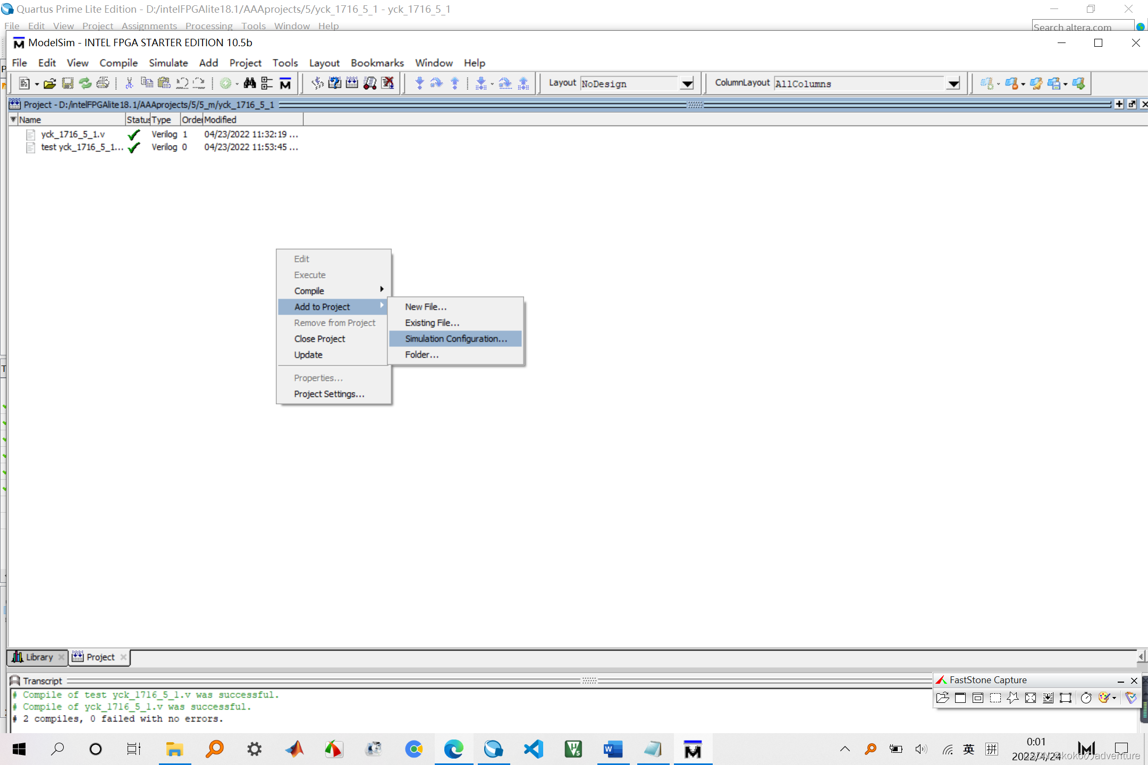Screen dimensions: 1148x765
Task: Select file yck_1716_5_1.v in project list
Action: (x=73, y=134)
